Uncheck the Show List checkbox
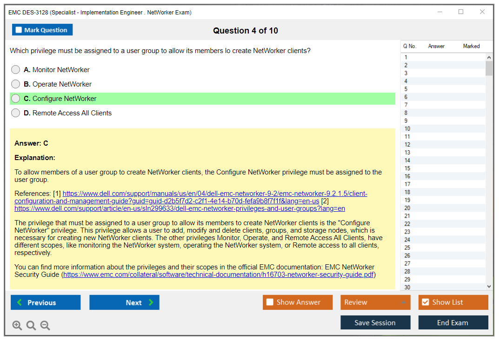This screenshot has width=500, height=342. pyautogui.click(x=425, y=302)
